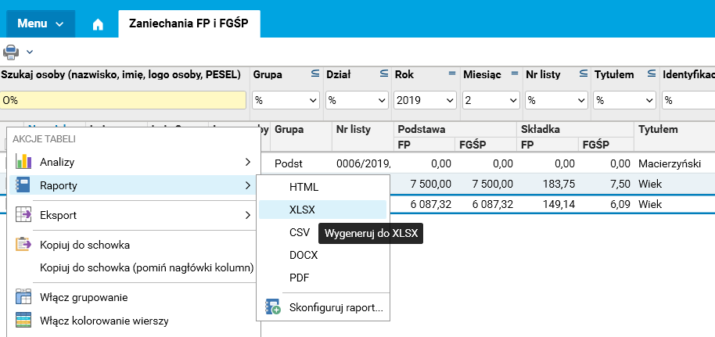Image resolution: width=715 pixels, height=337 pixels.
Task: Click the search person input field
Action: [x=123, y=100]
